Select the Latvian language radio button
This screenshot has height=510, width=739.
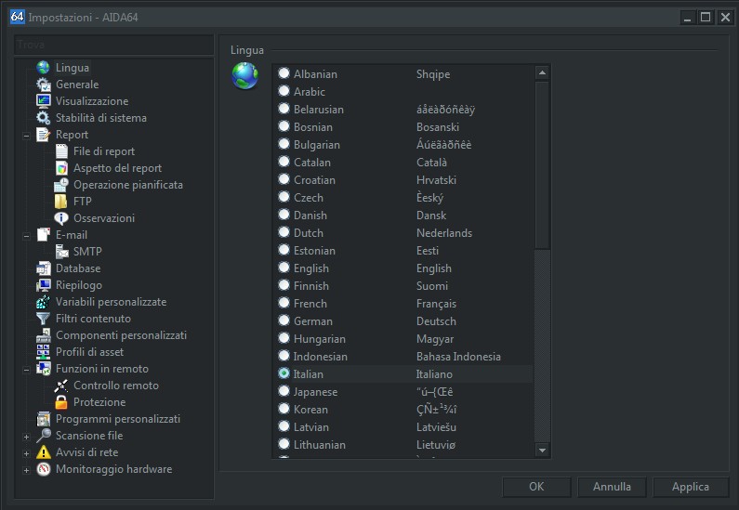coord(284,426)
